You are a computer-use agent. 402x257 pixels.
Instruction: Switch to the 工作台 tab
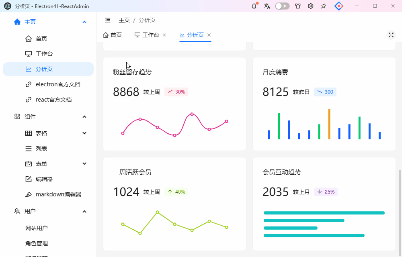click(147, 35)
